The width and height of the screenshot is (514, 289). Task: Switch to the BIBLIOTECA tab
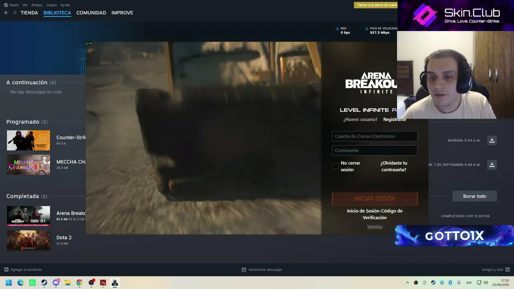click(x=57, y=13)
